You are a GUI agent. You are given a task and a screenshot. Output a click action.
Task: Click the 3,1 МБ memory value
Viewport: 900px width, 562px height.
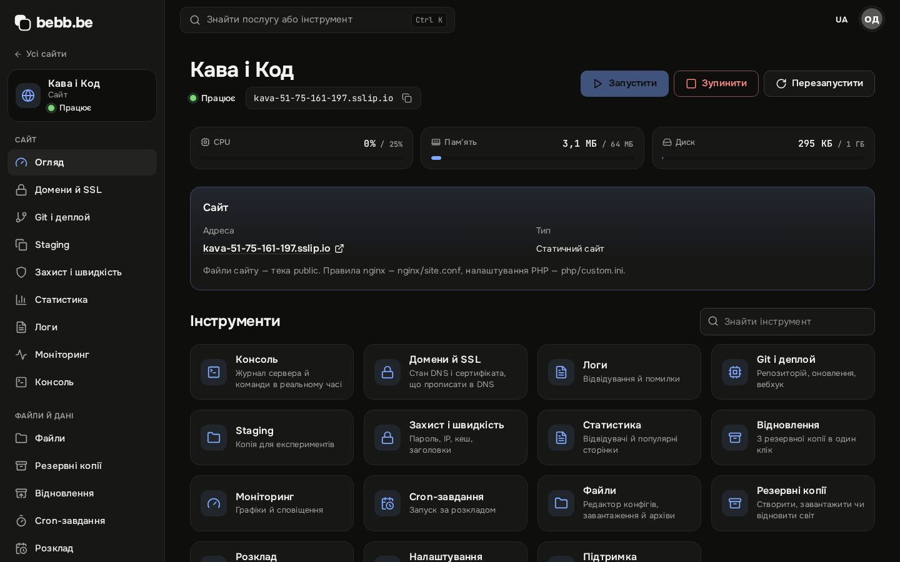[x=579, y=144]
